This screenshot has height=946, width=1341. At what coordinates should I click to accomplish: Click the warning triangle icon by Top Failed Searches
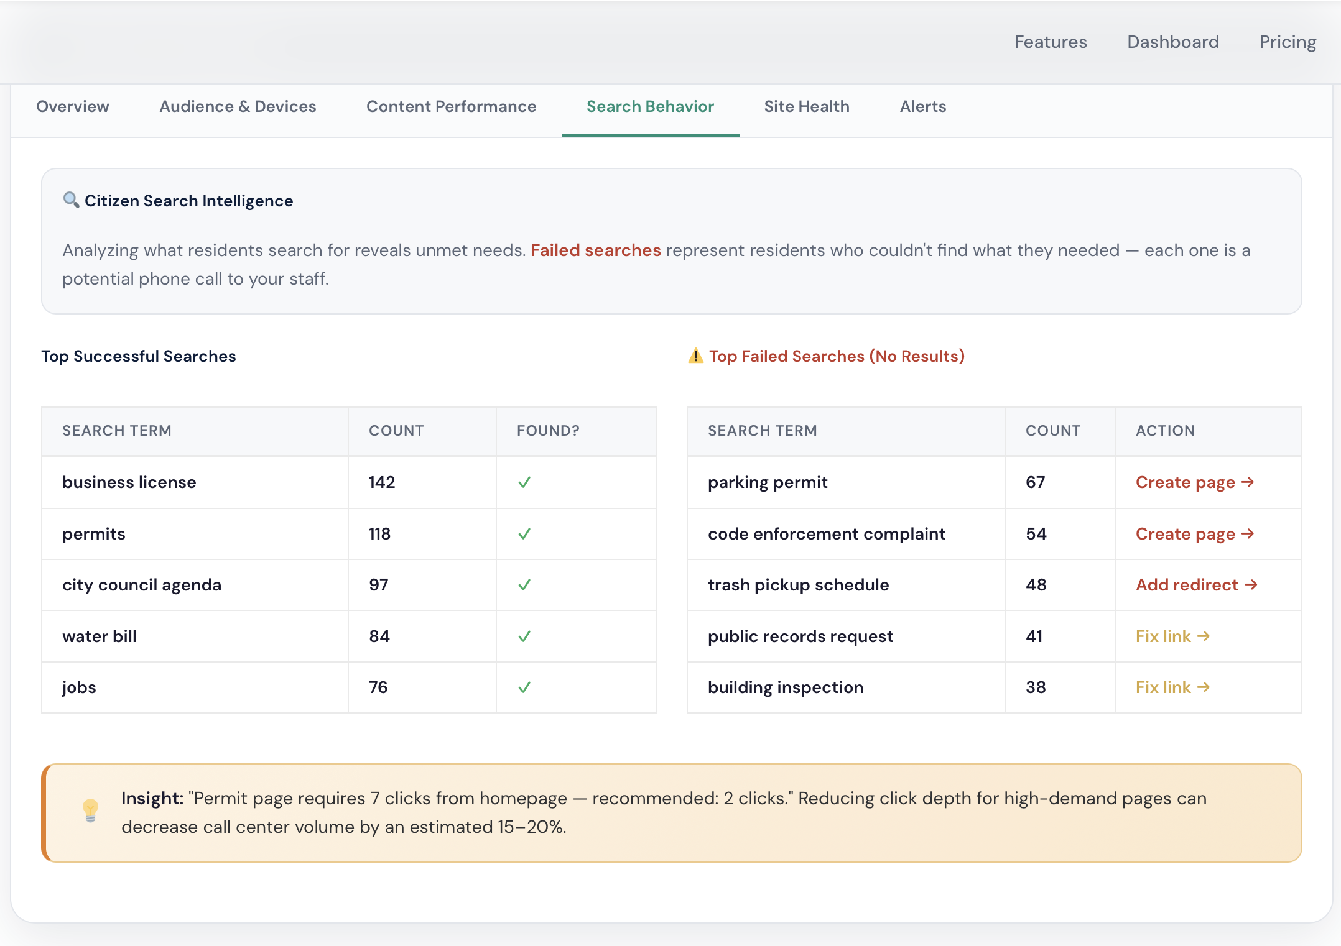tap(695, 356)
